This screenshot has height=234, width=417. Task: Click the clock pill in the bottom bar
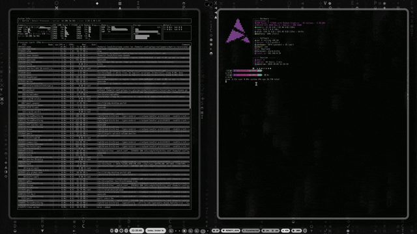click(137, 231)
